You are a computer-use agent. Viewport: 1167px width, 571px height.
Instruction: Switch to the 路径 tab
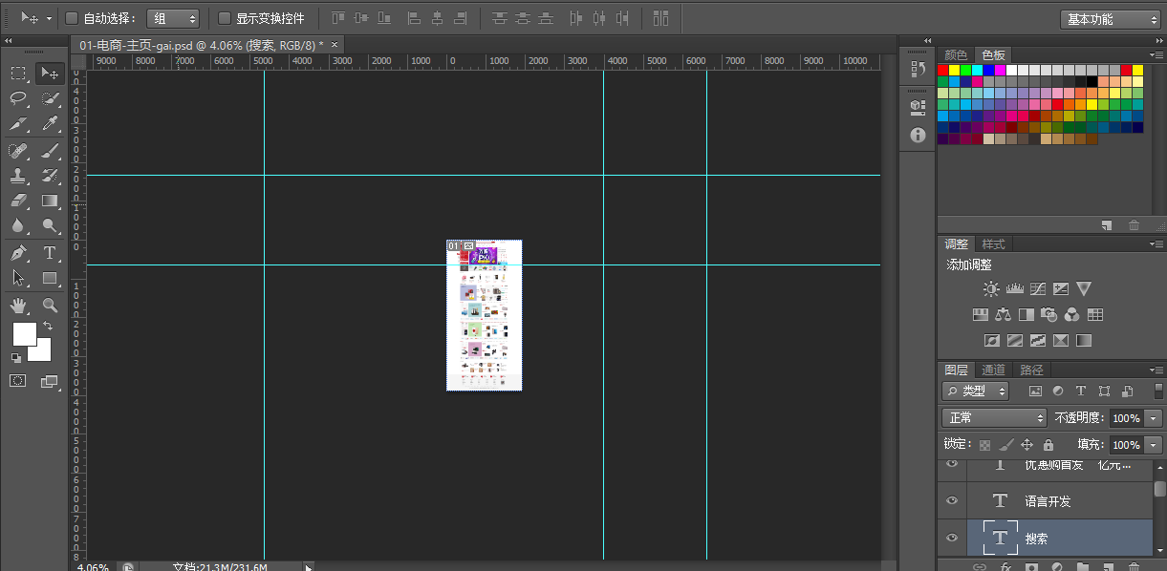[1031, 370]
